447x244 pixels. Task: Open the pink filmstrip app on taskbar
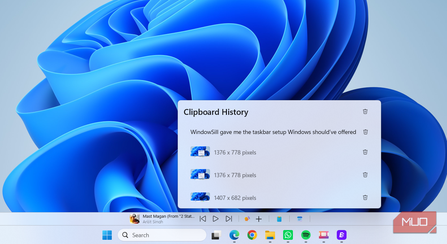(324, 235)
